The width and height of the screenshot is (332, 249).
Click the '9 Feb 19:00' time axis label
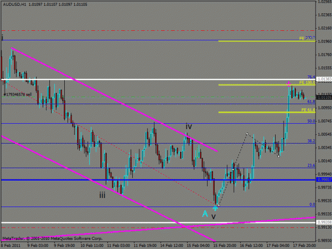click(64, 245)
